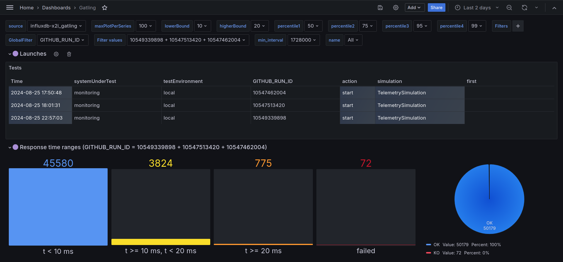Open the Add menu
This screenshot has width=563, height=262.
[x=415, y=8]
